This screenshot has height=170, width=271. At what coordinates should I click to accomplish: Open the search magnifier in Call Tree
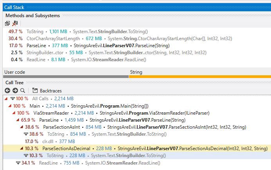(x=22, y=90)
